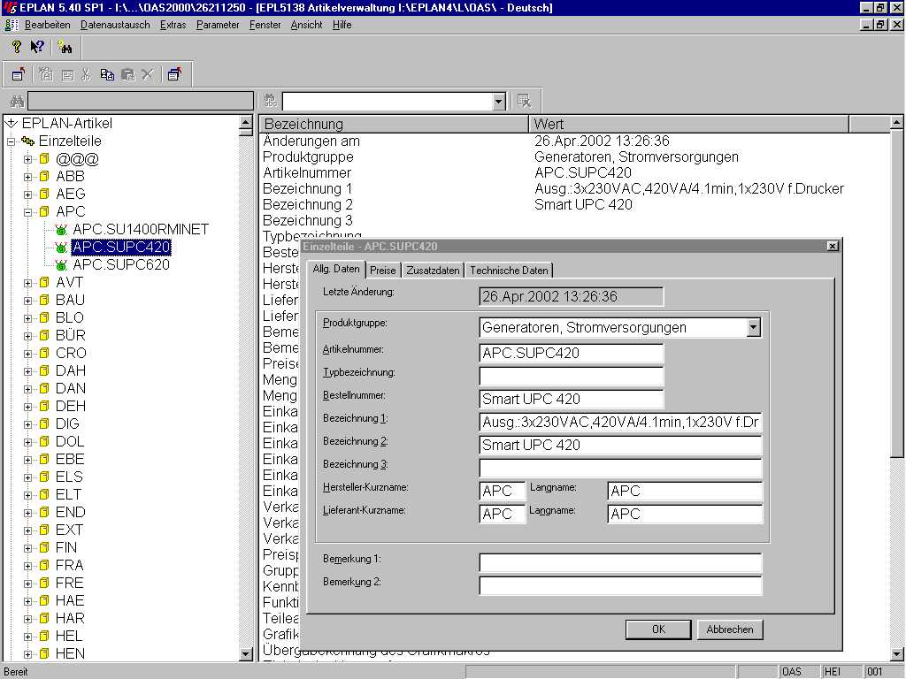
Task: Click the EPLAN-Artikel root node icon
Action: coord(12,123)
